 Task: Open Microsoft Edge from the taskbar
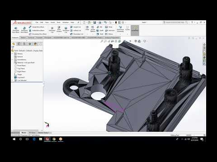(34, 139)
